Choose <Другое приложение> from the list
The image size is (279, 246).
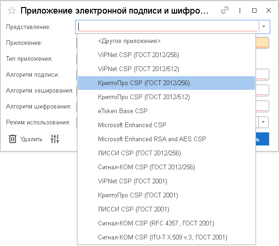tap(166, 41)
